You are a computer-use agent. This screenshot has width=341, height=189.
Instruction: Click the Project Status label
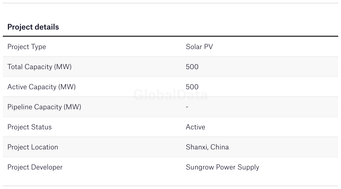click(29, 127)
